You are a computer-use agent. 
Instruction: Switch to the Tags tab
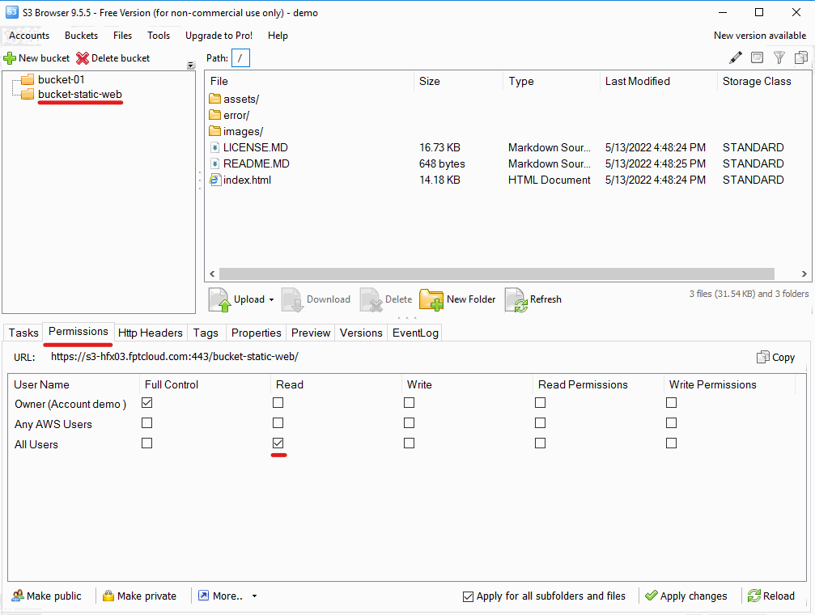(206, 333)
